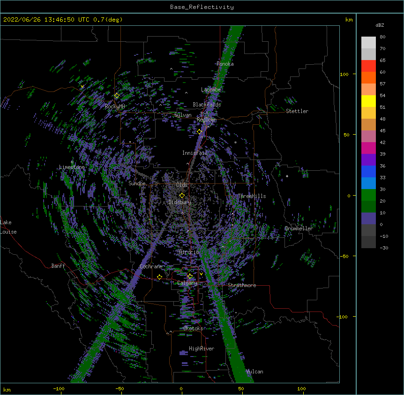Image resolution: width=404 pixels, height=395 pixels.
Task: Click the Airdrie city label
Action: point(189,252)
